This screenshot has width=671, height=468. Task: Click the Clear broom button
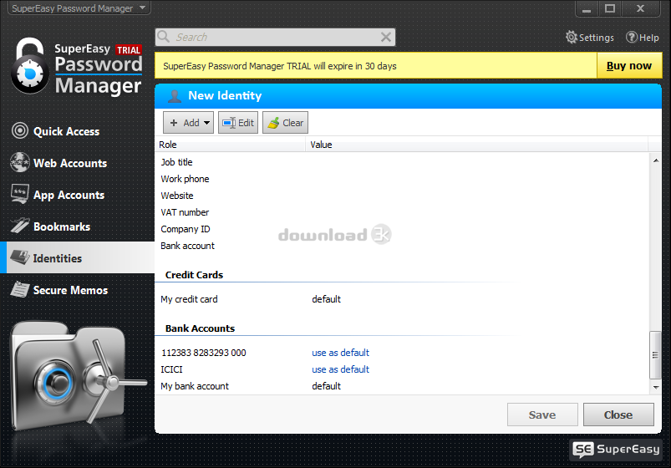[285, 123]
